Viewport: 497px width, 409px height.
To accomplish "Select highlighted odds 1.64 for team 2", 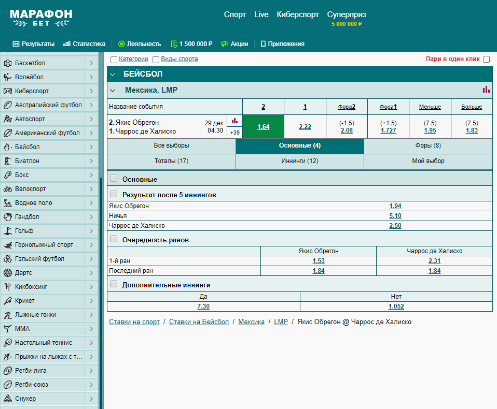I will [263, 126].
